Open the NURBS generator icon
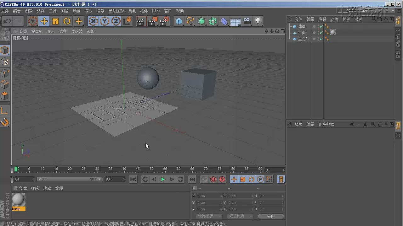403x226 pixels. (201, 21)
